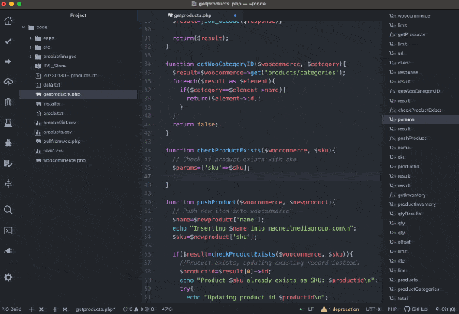
Task: Open .DS_Store in the project tree
Action: [x=54, y=66]
